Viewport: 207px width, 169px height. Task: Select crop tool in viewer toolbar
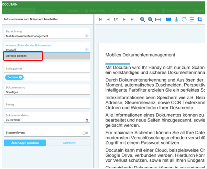point(199,20)
